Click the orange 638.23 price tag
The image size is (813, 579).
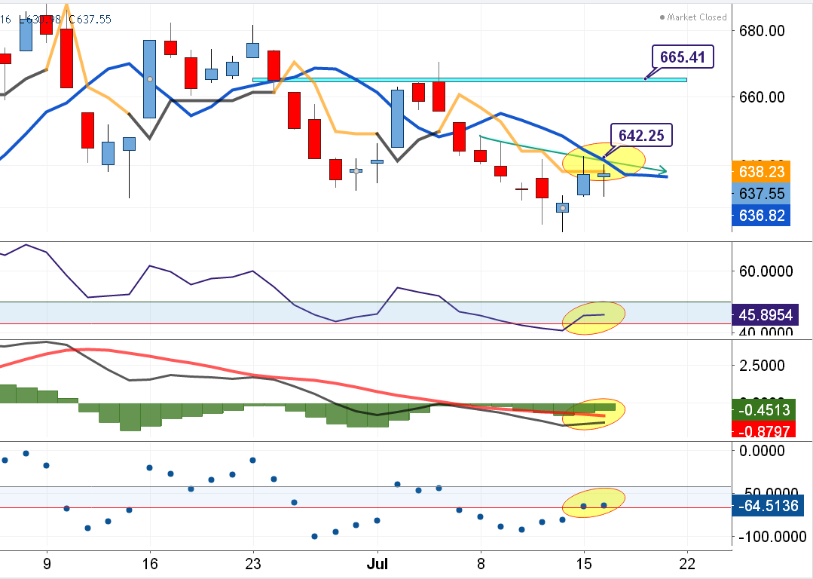pyautogui.click(x=761, y=172)
